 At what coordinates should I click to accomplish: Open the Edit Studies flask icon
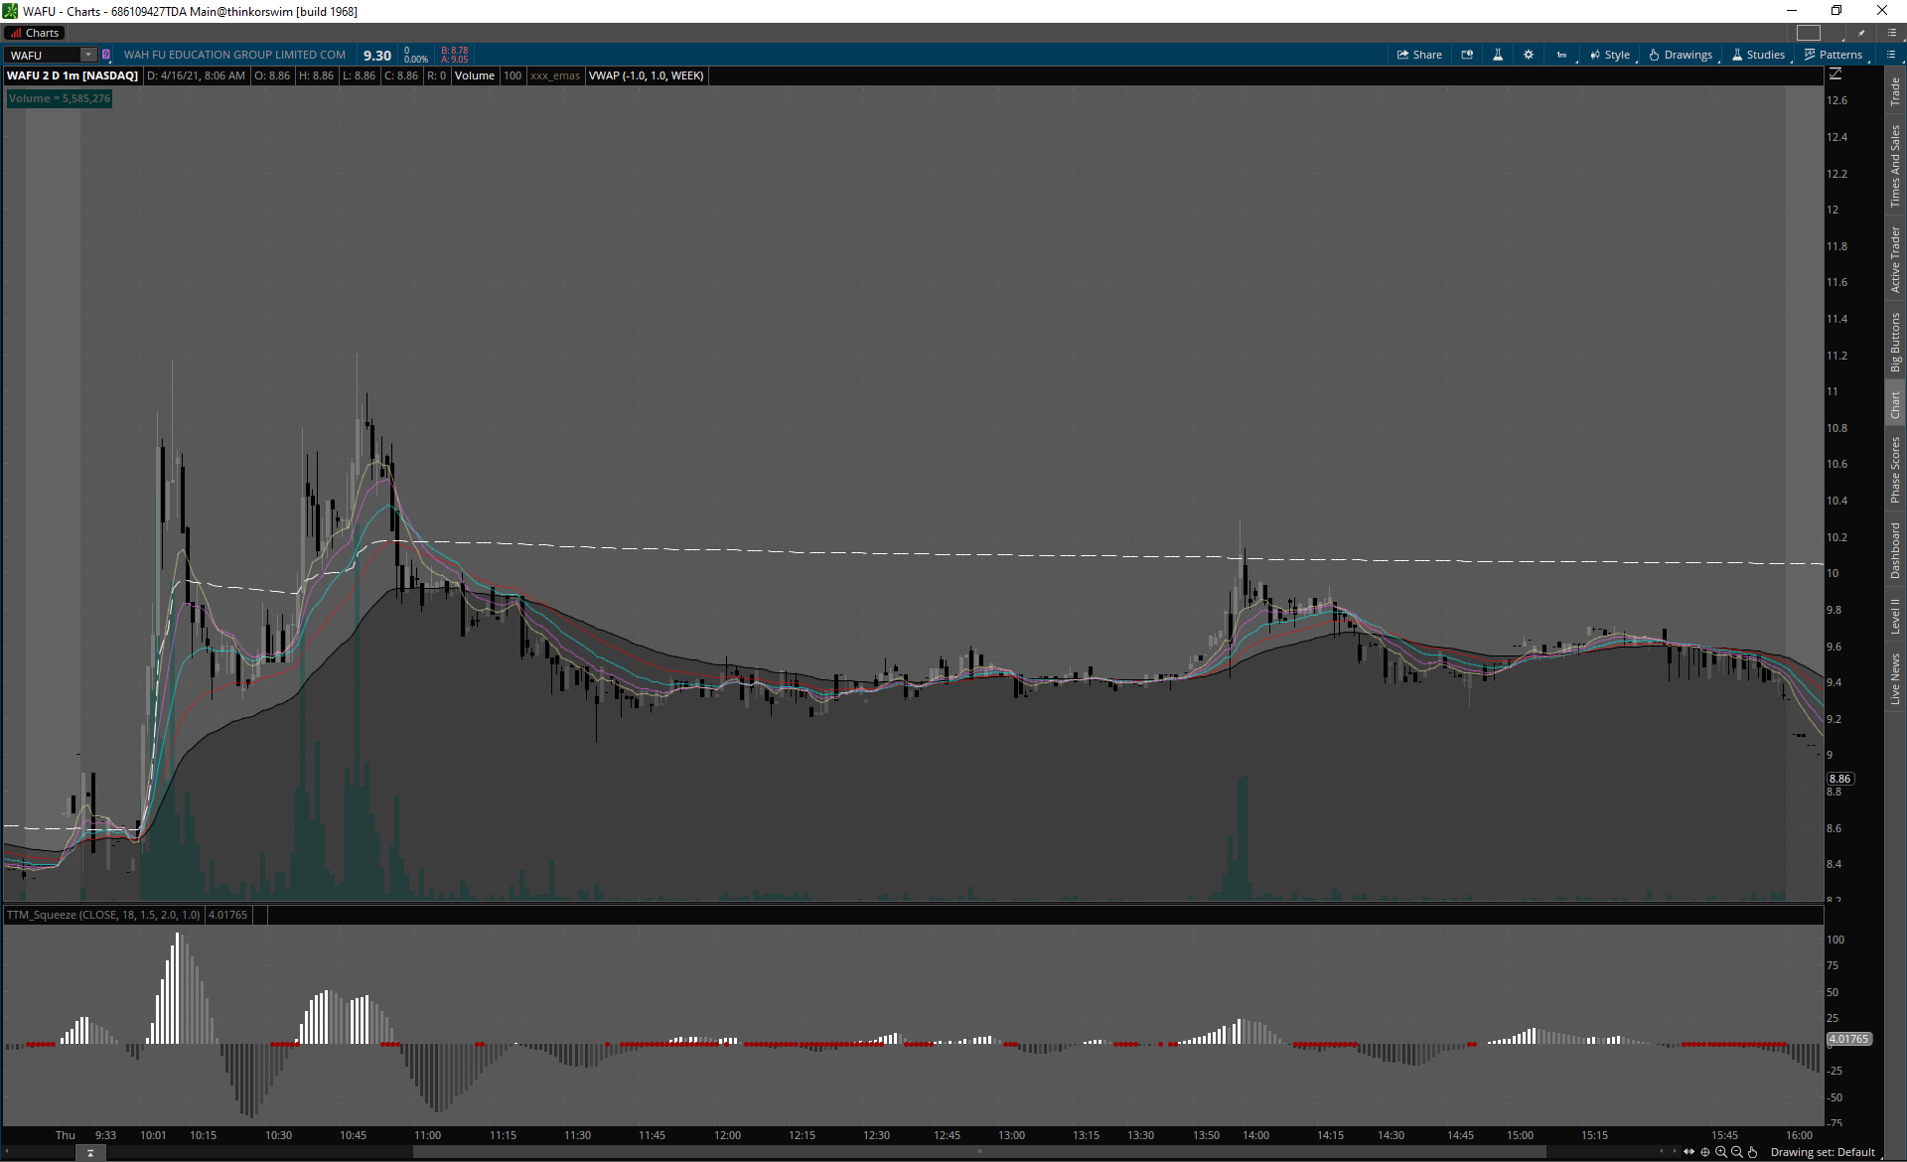1498,55
